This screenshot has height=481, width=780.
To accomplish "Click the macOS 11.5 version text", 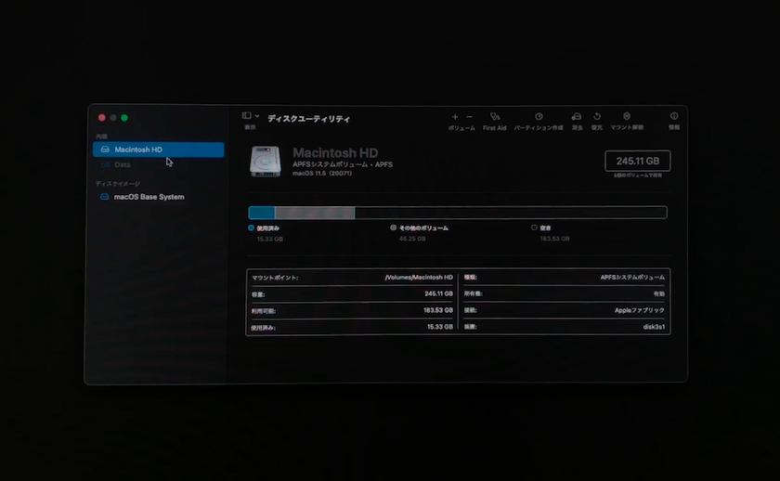I will tap(322, 174).
